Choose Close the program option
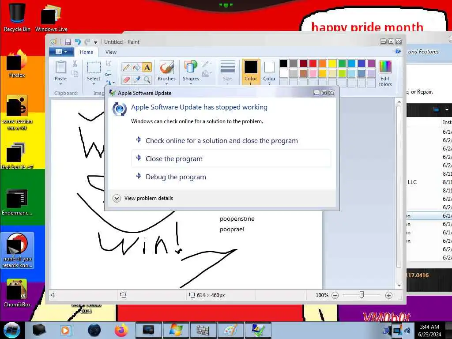The image size is (452, 339). (231, 158)
